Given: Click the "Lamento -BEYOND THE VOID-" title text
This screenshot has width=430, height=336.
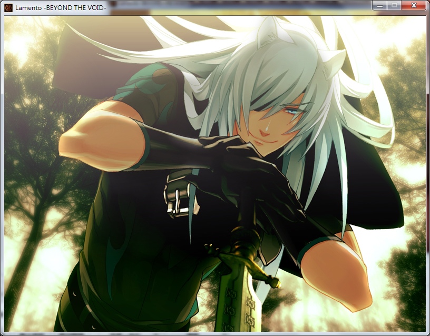Looking at the screenshot, I should click(61, 8).
